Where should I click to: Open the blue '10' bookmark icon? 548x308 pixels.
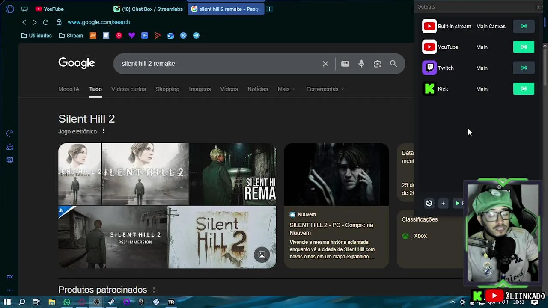pyautogui.click(x=183, y=36)
